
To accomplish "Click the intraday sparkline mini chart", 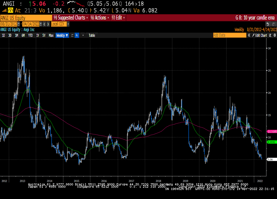I will point(76,3).
